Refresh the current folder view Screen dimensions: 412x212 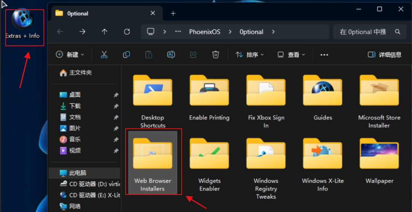point(127,32)
